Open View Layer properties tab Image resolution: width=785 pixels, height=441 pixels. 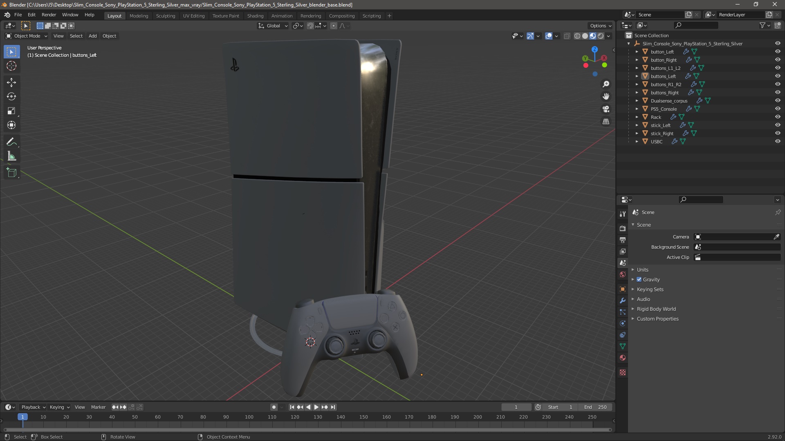click(x=623, y=251)
